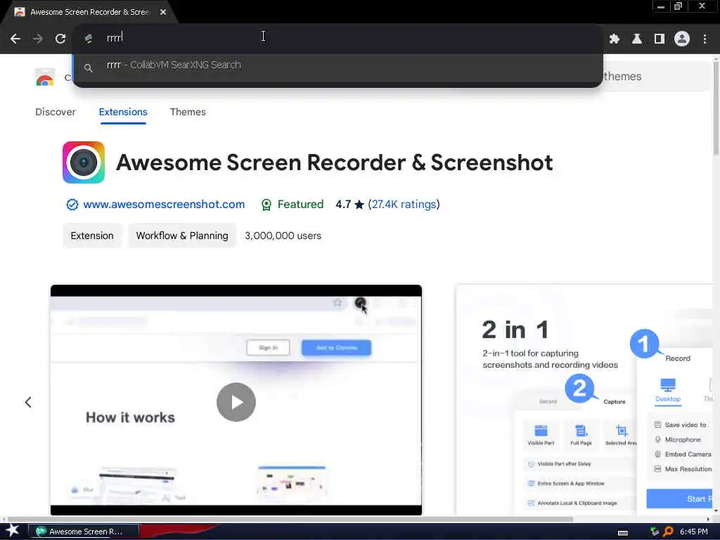Open the Extensions puzzle icon
Screen dimensions: 720x540
tap(615, 39)
